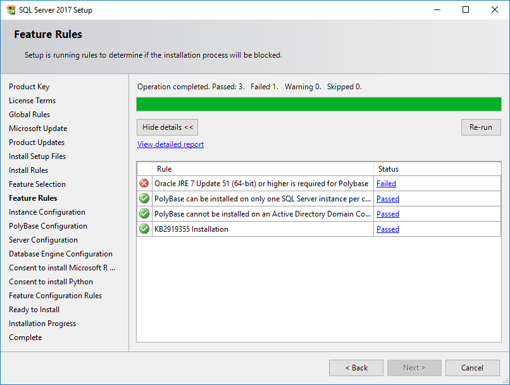The image size is (510, 385).
Task: Click the Next button
Action: pyautogui.click(x=414, y=367)
